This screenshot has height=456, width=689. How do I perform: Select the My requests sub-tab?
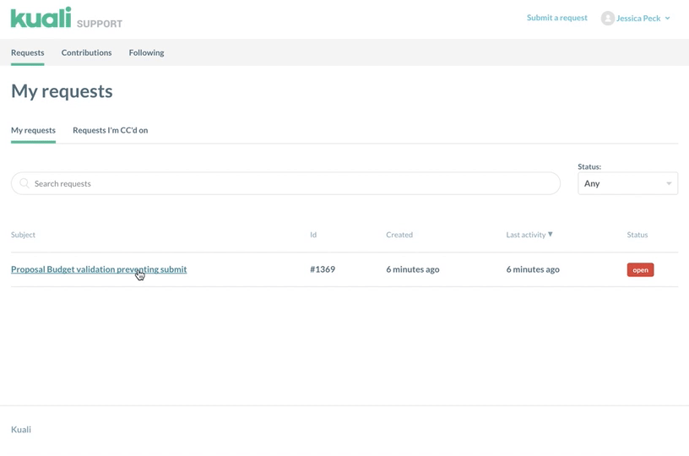click(34, 130)
